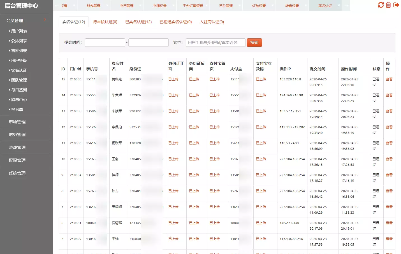Open the 钱包管理 tab
This screenshot has height=254, width=401.
pos(94,6)
